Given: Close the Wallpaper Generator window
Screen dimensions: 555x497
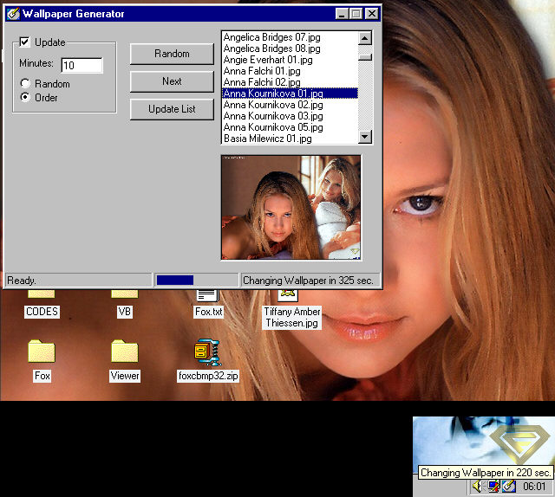Looking at the screenshot, I should [x=372, y=14].
